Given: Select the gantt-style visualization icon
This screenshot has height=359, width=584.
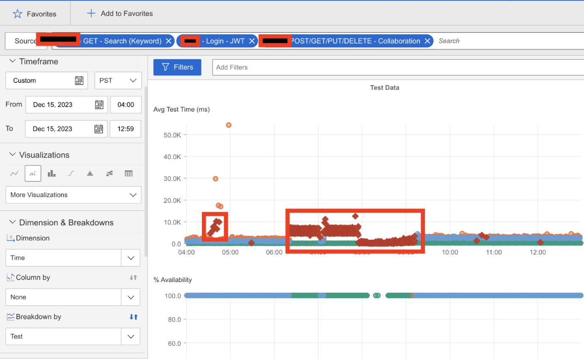Looking at the screenshot, I should point(109,173).
